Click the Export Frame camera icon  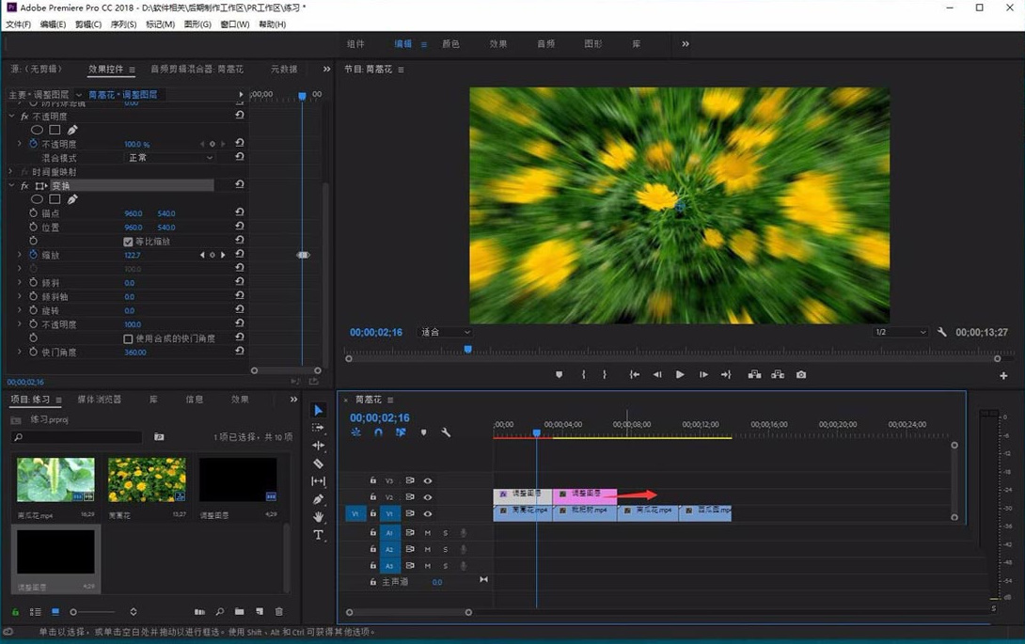pos(801,374)
